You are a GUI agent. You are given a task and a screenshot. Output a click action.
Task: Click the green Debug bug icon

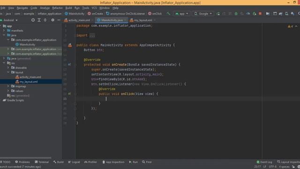pos(236,14)
